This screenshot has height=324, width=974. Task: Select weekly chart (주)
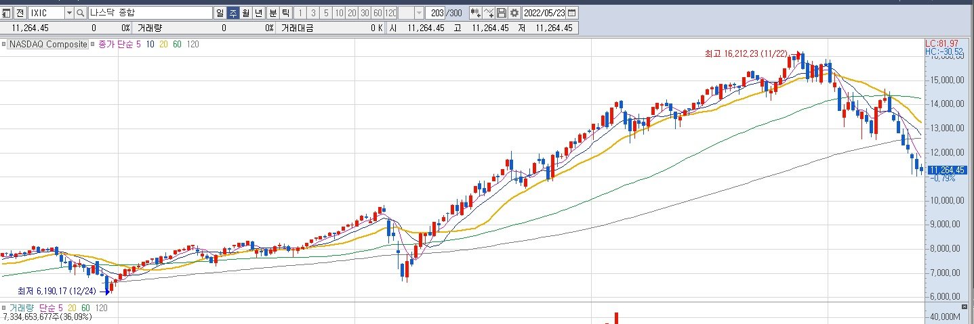click(x=233, y=13)
